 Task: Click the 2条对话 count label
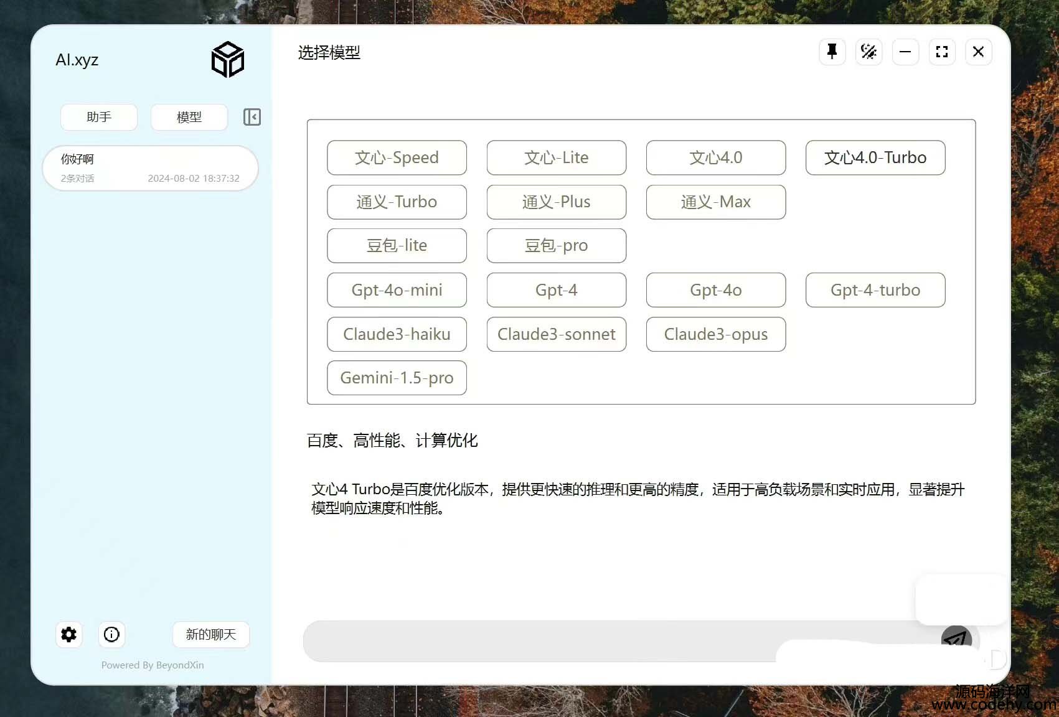tap(77, 178)
